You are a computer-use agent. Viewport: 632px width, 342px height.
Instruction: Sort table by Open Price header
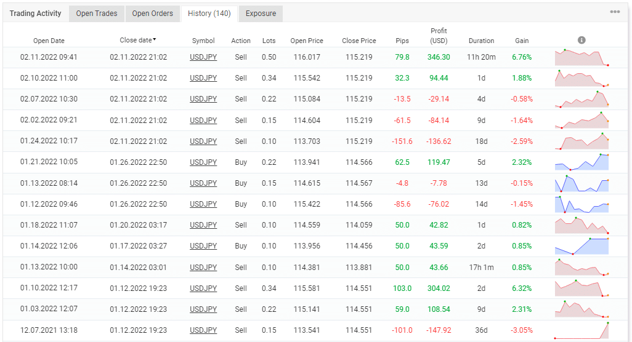point(307,41)
